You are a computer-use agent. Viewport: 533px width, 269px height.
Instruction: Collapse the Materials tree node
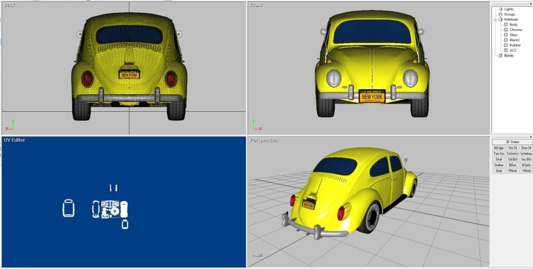coord(496,19)
